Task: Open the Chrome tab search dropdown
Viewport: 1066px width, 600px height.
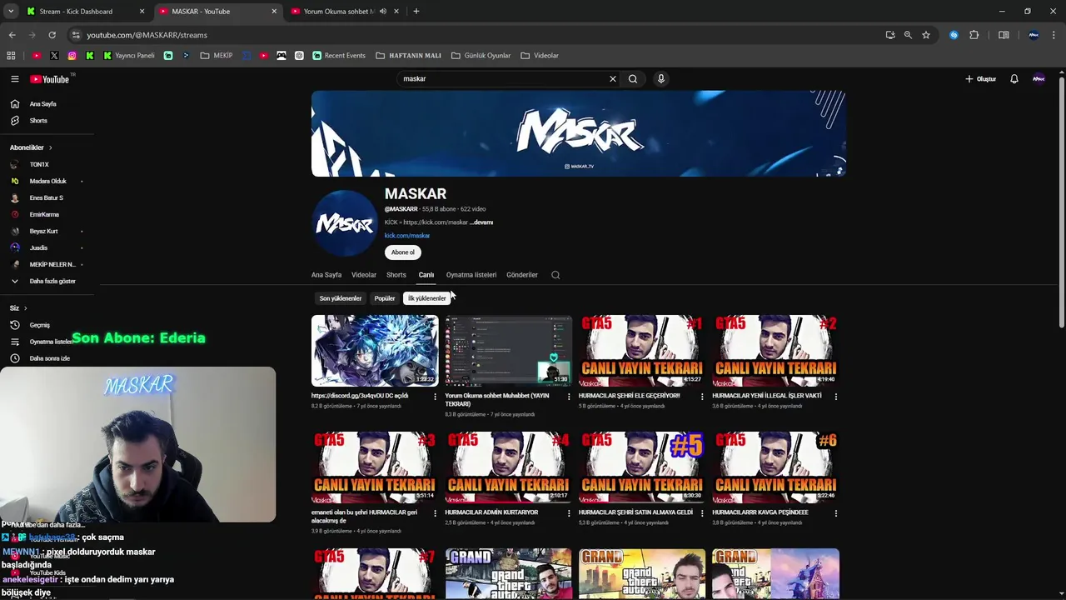Action: [11, 12]
